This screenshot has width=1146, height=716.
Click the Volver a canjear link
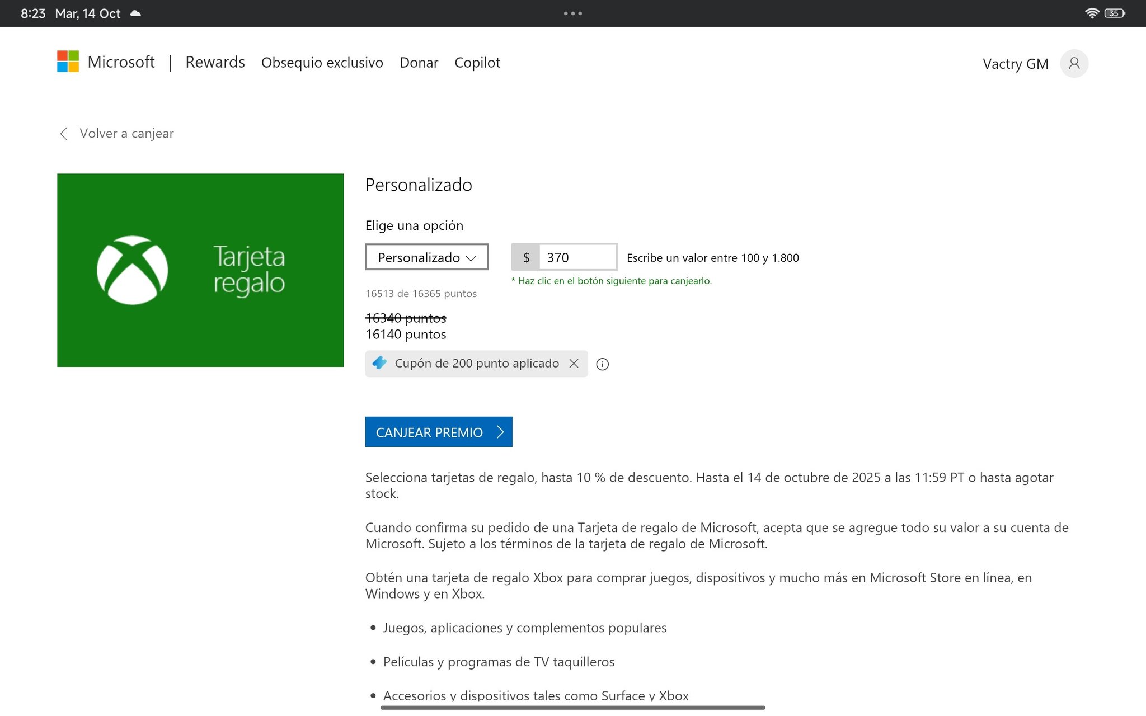[x=126, y=134]
